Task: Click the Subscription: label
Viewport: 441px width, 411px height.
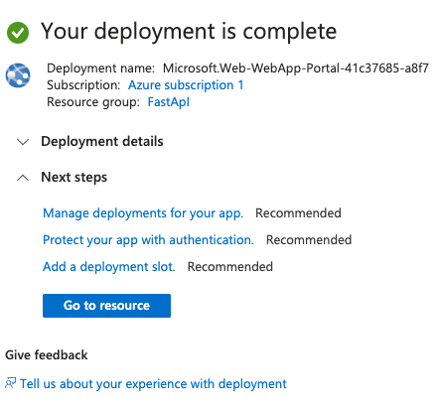Action: click(83, 85)
